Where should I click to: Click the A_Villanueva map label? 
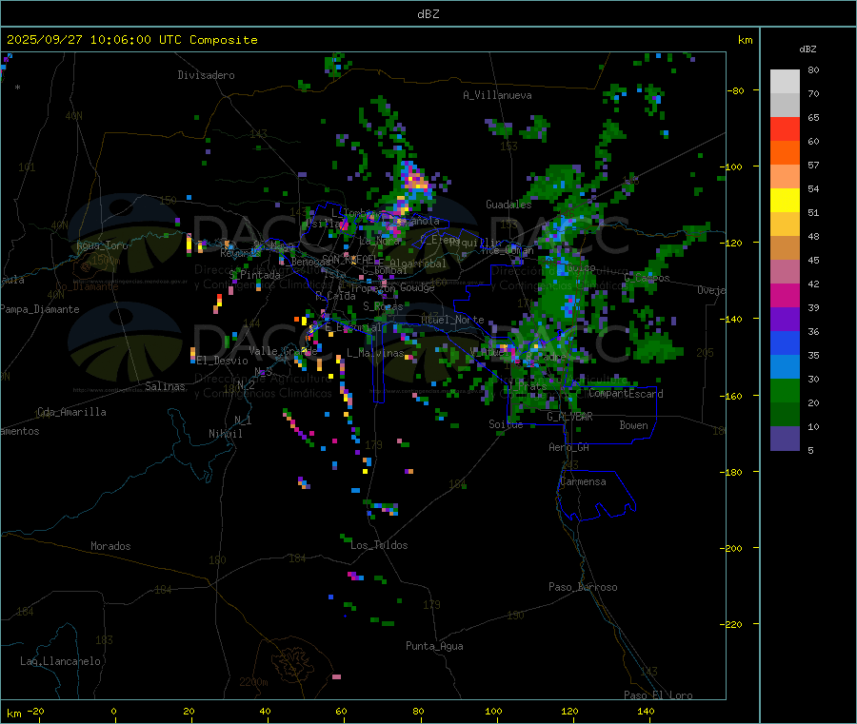[497, 95]
